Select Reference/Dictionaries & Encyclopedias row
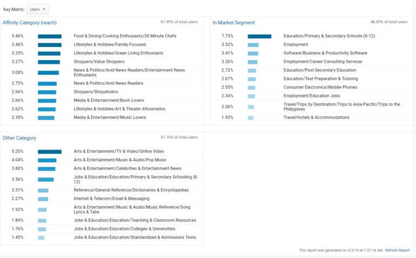 tap(131, 190)
